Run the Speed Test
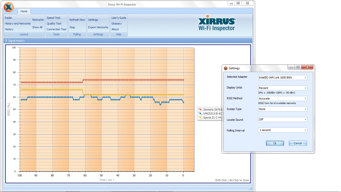Image resolution: width=341 pixels, height=192 pixels. coord(54,18)
